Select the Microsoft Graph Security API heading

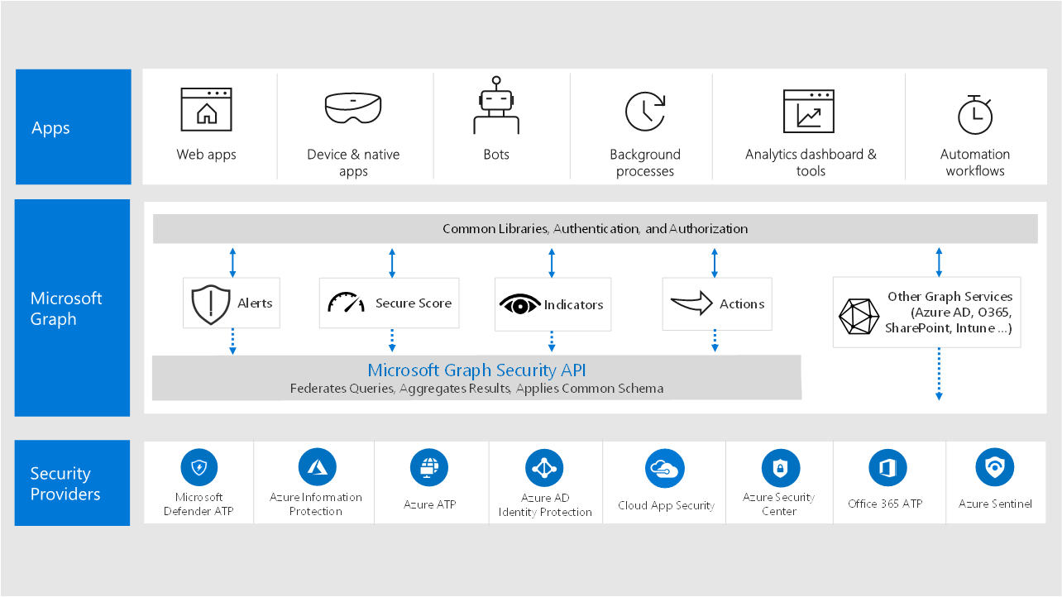pyautogui.click(x=476, y=370)
